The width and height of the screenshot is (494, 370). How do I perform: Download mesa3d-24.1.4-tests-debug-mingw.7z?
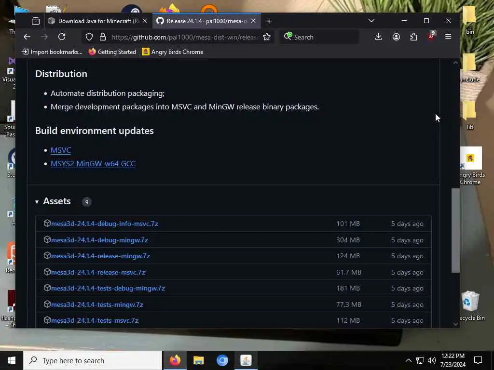(108, 288)
